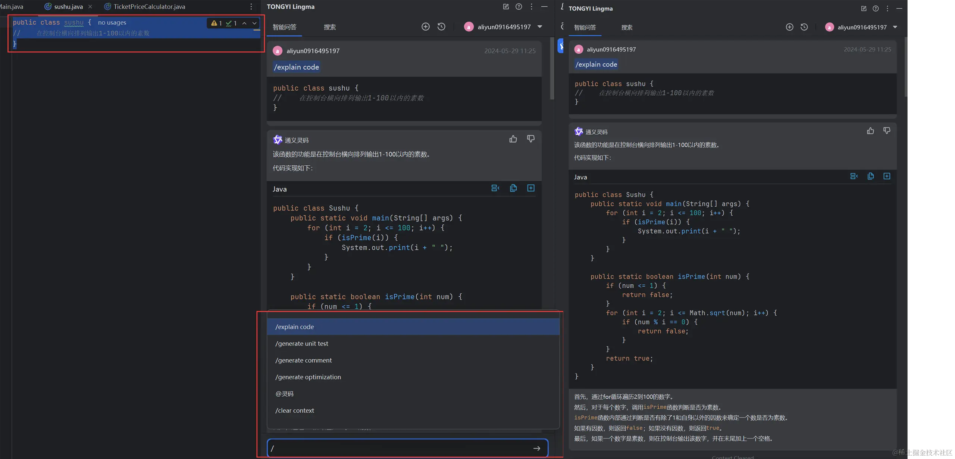Start new conversation plus icon in right panel
The image size is (955, 459).
[789, 27]
